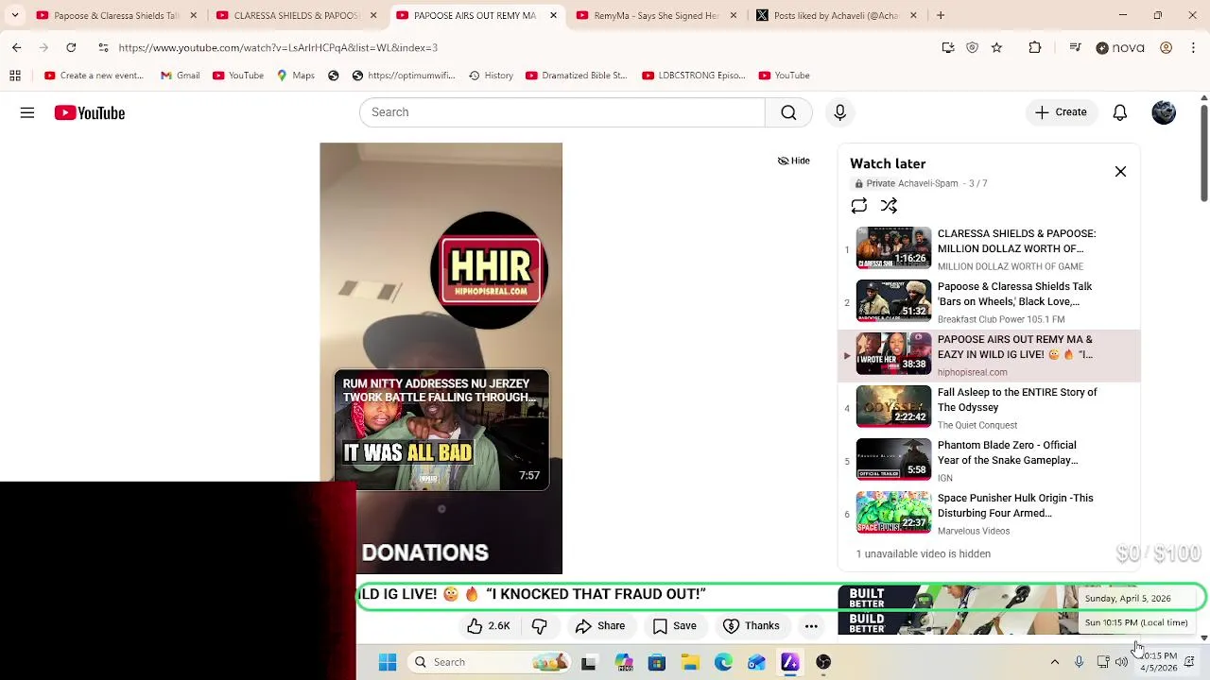This screenshot has height=680, width=1210.
Task: Open the tab search dropdown arrow
Action: click(14, 15)
